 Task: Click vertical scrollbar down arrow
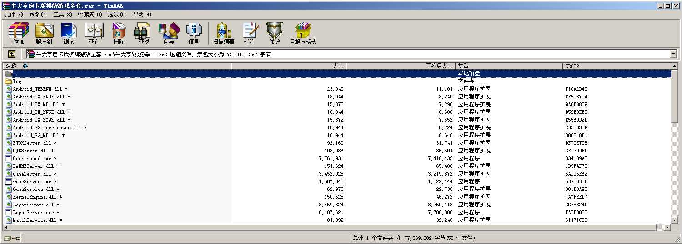(x=675, y=220)
